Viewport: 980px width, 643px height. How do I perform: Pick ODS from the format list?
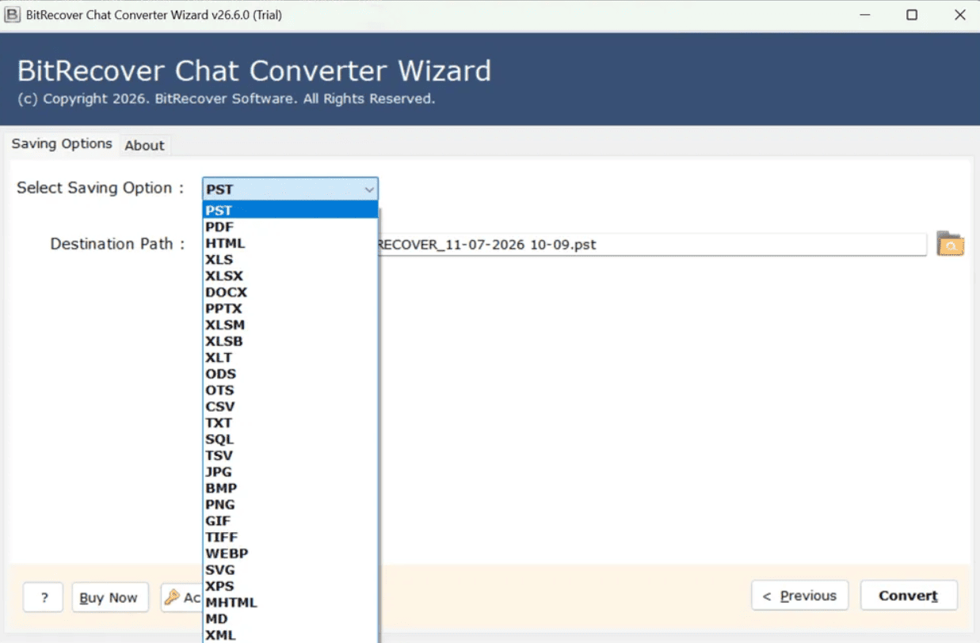click(290, 374)
